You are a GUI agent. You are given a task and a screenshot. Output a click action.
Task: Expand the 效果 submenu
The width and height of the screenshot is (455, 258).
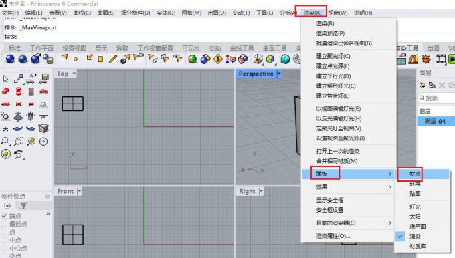(x=349, y=187)
